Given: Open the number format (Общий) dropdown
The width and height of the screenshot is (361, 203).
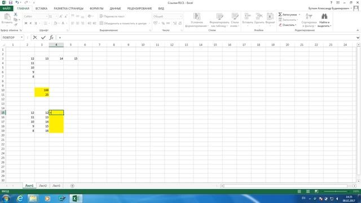Looking at the screenshot, I should pyautogui.click(x=181, y=16).
